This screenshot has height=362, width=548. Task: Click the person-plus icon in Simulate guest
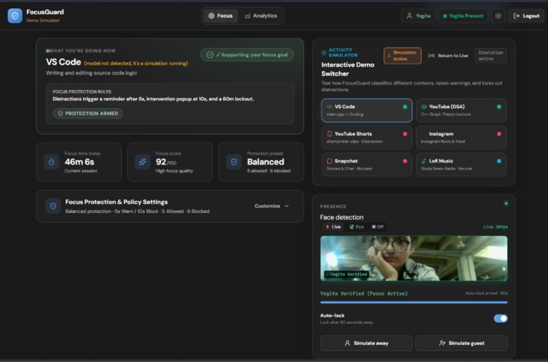[x=442, y=343]
